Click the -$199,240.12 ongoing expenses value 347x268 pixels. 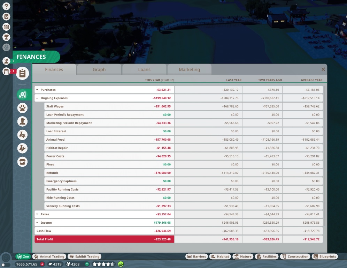[x=162, y=98]
